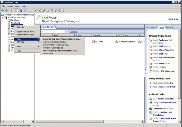The image size is (182, 127).
Task: Choose Web Site Publishing Rule... option
Action: click(x=54, y=48)
